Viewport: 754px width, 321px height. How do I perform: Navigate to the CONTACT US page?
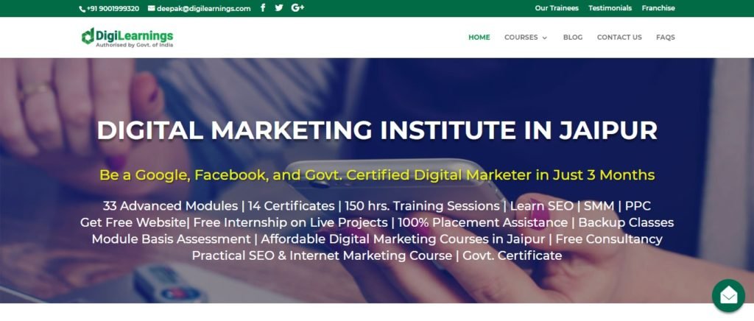619,37
